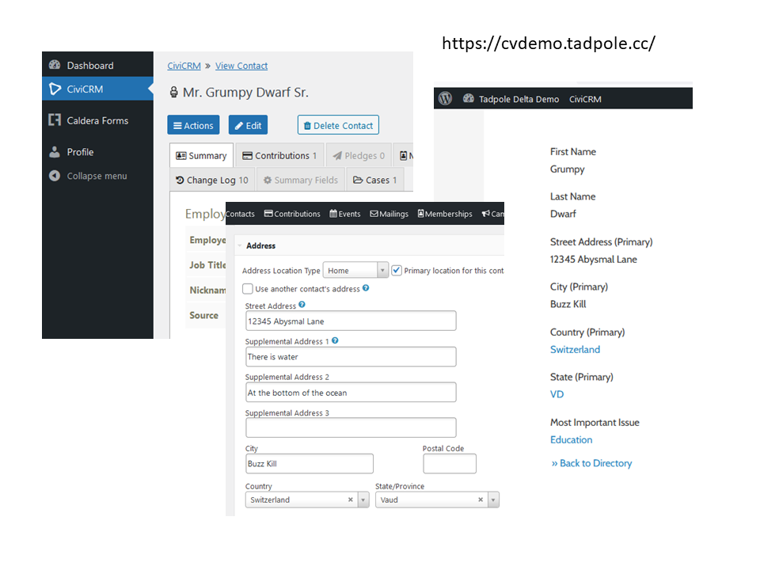The height and width of the screenshot is (570, 760).
Task: Follow the VD state link
Action: [x=557, y=394]
